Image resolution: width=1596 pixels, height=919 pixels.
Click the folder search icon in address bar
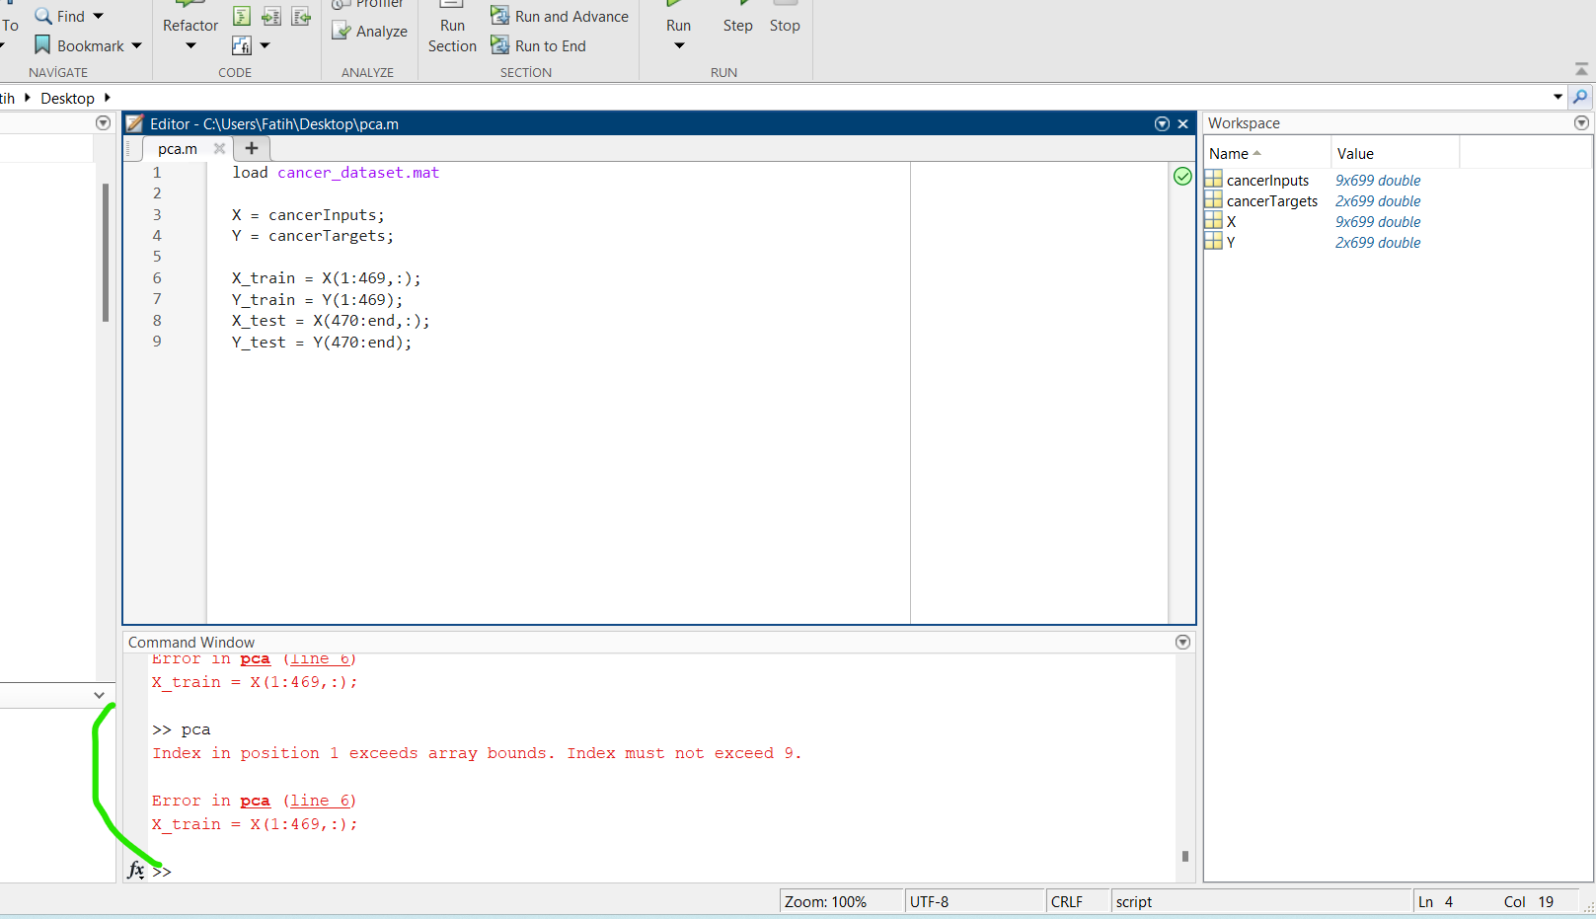coord(1580,97)
